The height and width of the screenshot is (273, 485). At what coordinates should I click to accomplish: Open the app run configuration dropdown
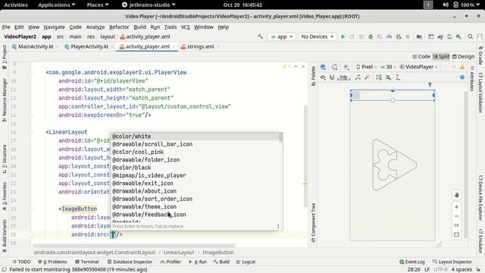282,36
